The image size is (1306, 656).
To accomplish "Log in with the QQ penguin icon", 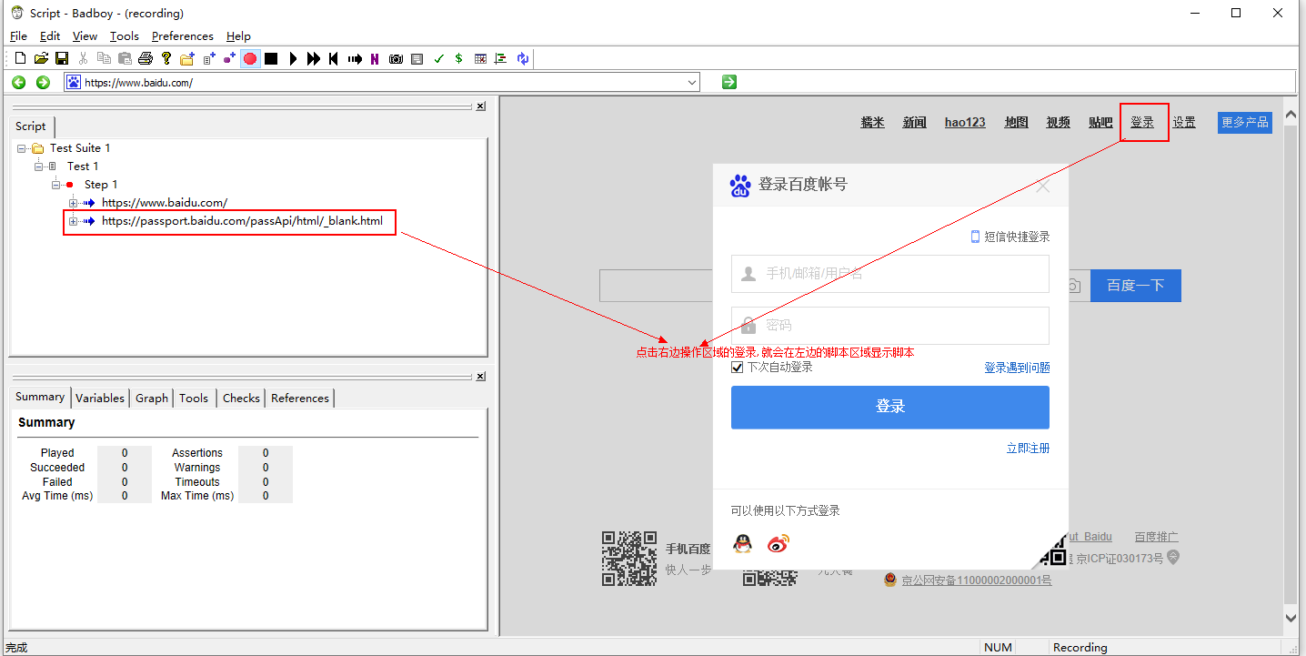I will (x=743, y=543).
